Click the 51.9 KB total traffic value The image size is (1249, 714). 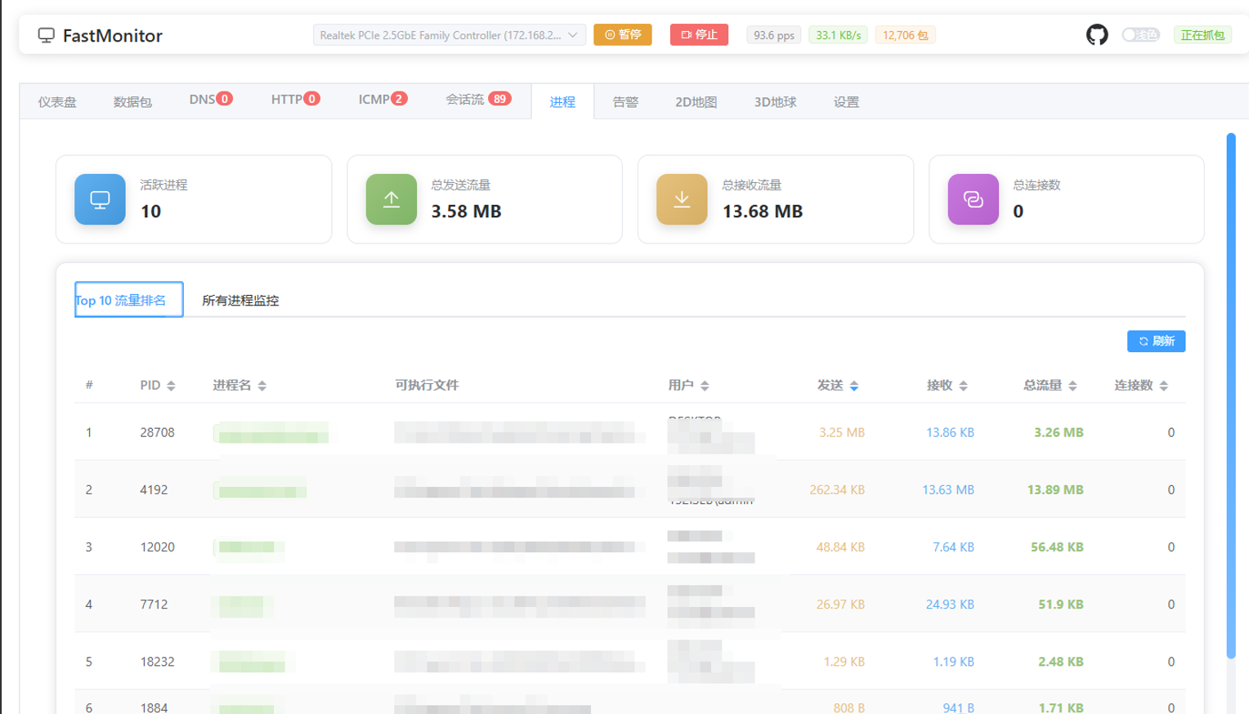pyautogui.click(x=1061, y=604)
